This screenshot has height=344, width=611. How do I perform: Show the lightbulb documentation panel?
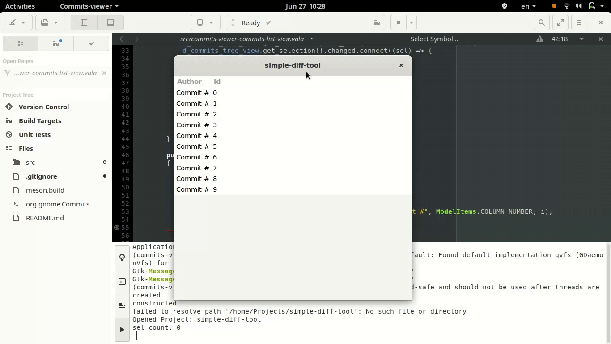[x=122, y=258]
